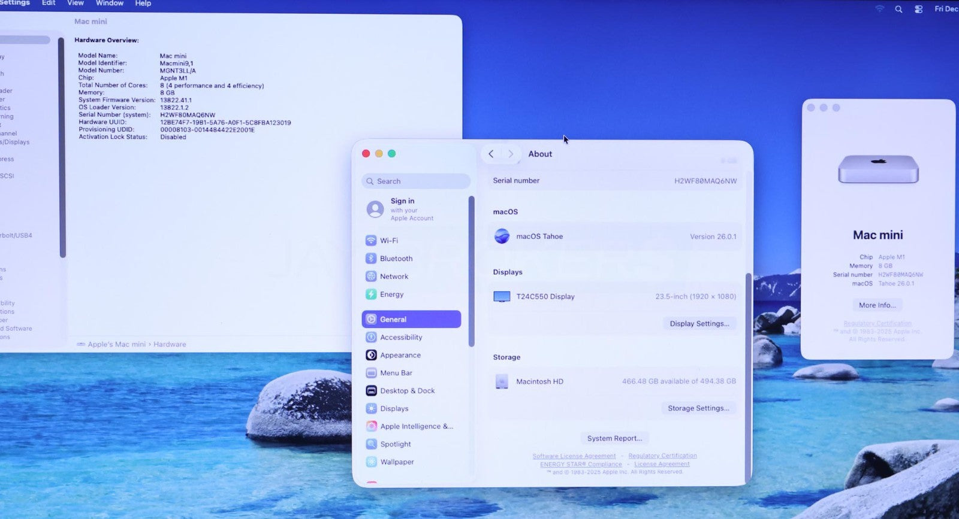The height and width of the screenshot is (519, 959).
Task: Click More Info in Mac mini window
Action: [x=877, y=305]
